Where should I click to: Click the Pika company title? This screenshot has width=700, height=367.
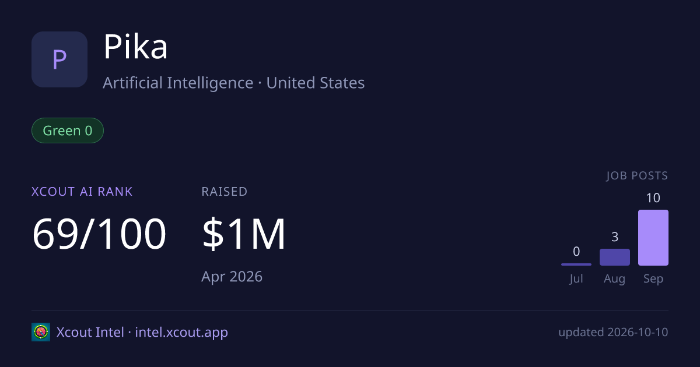[x=136, y=47]
